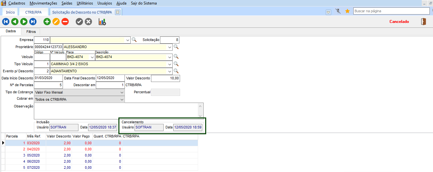Screen dimensions: 433x172
Task: Jump to the last record
Action: tap(33, 22)
